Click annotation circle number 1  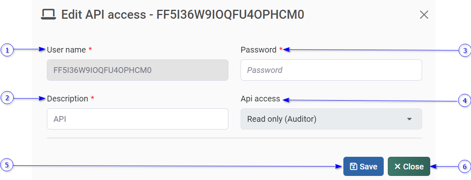pyautogui.click(x=7, y=50)
